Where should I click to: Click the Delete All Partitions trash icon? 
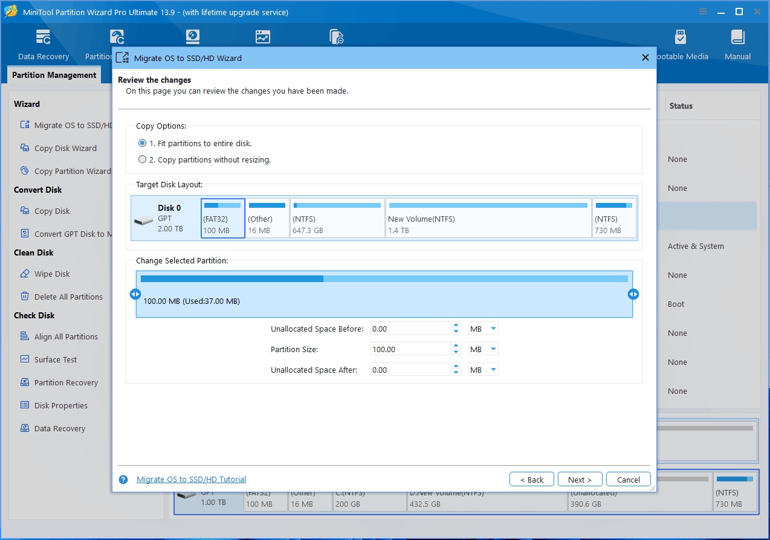(x=25, y=297)
